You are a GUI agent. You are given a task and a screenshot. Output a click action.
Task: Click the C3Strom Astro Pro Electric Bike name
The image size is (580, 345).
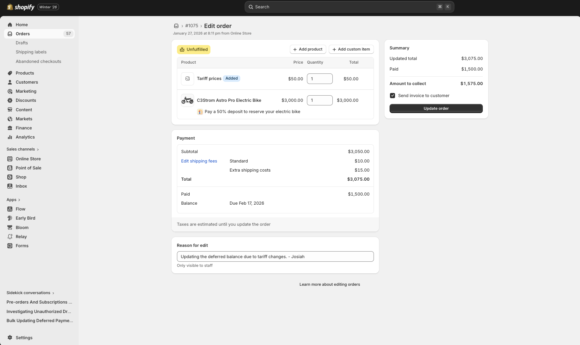point(229,100)
